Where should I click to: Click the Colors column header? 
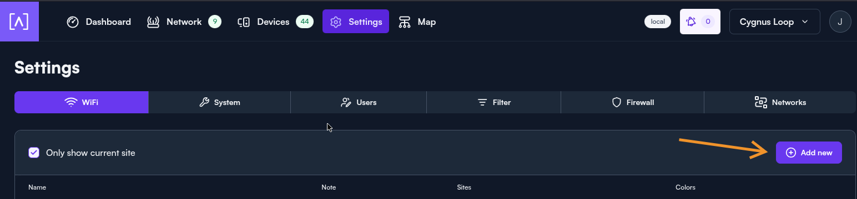tap(685, 187)
